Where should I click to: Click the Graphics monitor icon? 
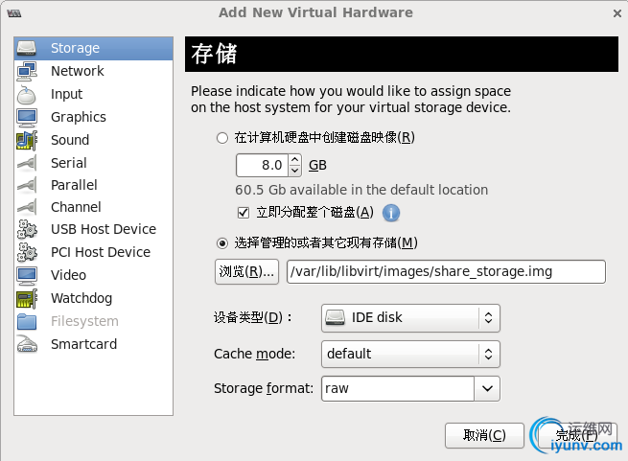[27, 117]
